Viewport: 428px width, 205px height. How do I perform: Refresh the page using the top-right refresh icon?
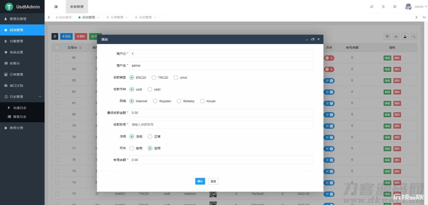372,7
